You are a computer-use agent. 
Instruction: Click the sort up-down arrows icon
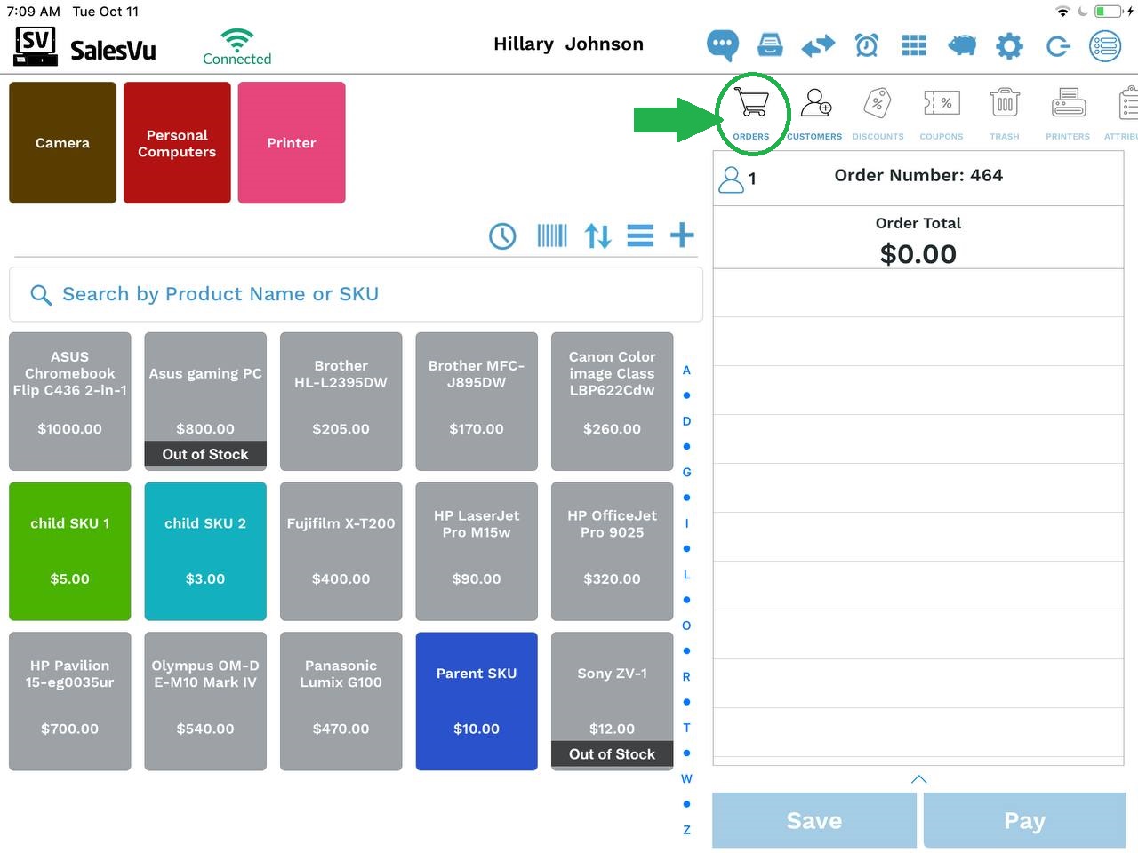(x=597, y=235)
